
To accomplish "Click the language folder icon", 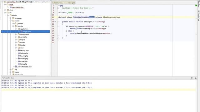I will tap(13, 18).
